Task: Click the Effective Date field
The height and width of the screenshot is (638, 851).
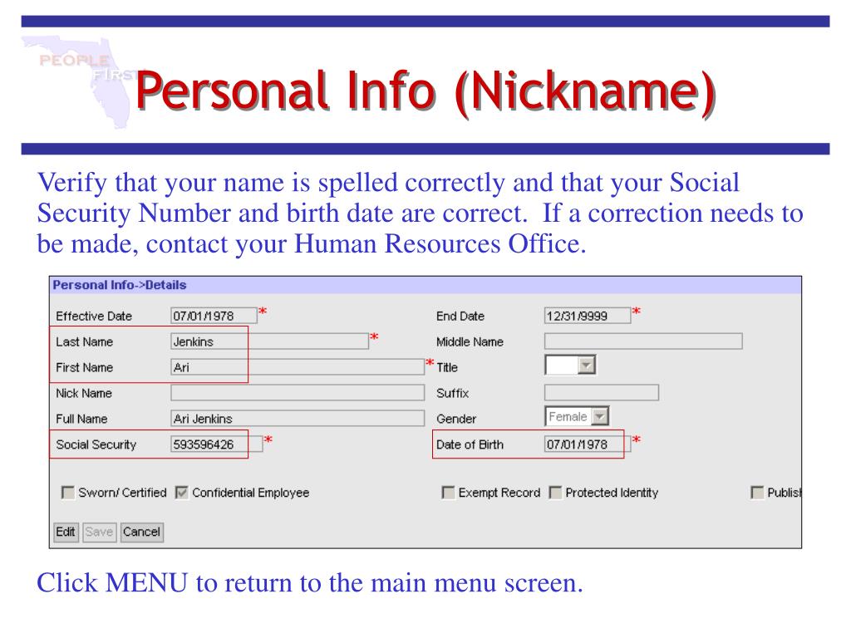Action: pyautogui.click(x=214, y=316)
